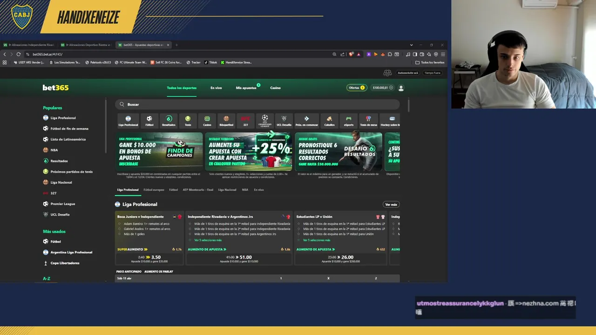Open the Tenis sport tile
This screenshot has height=335, width=596.
tap(188, 121)
